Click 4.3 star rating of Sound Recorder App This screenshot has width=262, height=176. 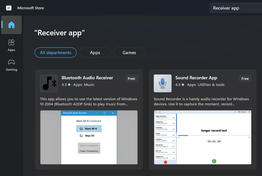tap(180, 85)
